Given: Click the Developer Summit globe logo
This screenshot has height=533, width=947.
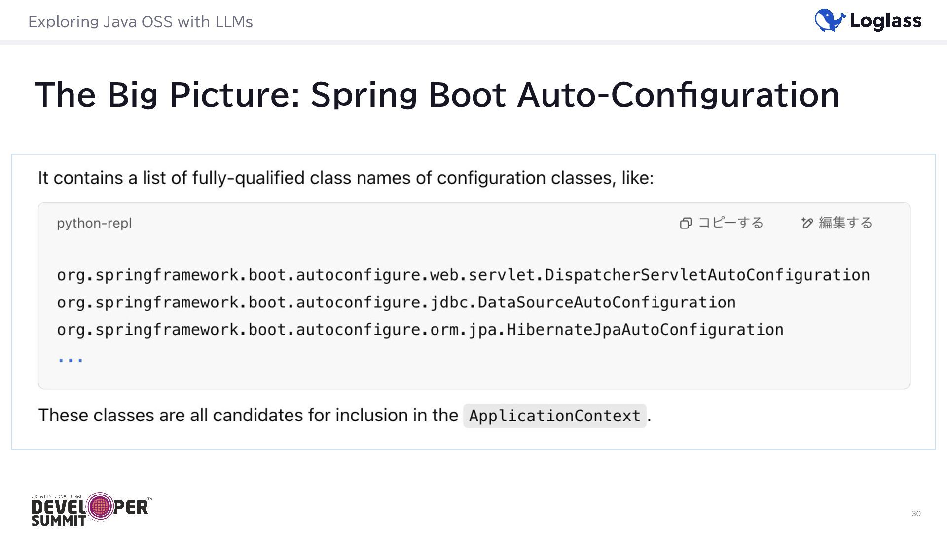Looking at the screenshot, I should coord(100,506).
